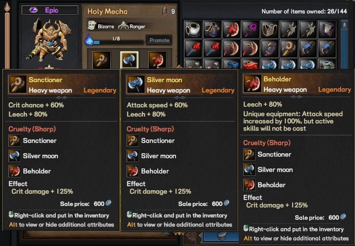This screenshot has height=246, width=355.
Task: Select the equipped Silver moon axe slot
Action: [x=129, y=60]
